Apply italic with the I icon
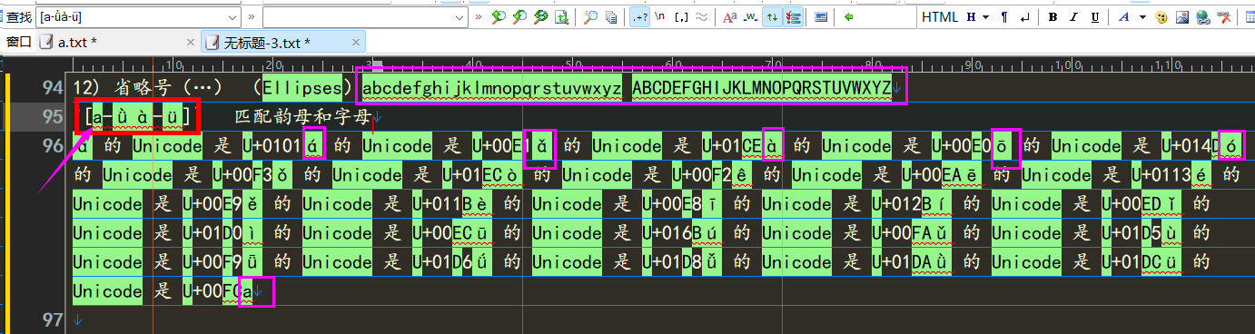This screenshot has height=334, width=1255. coord(1073,16)
